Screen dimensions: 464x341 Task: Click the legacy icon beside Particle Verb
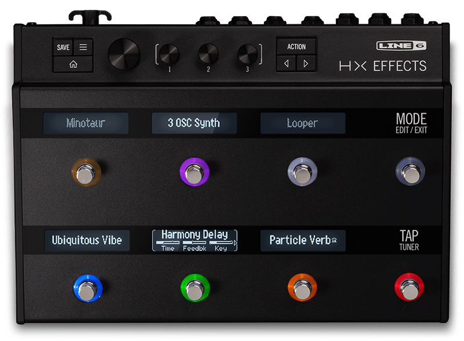point(335,240)
